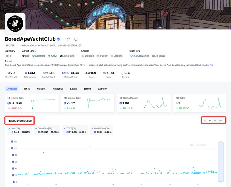
Task: Click info icon next to 190.11% change
Action: (x=132, y=108)
